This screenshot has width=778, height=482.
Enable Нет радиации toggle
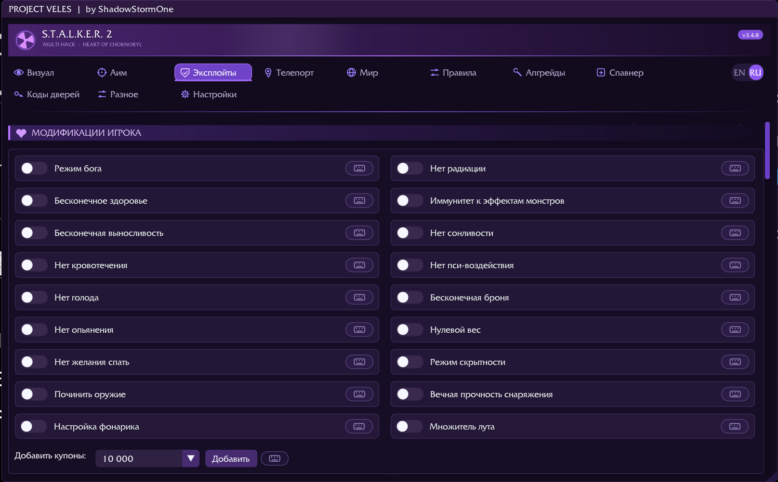click(x=409, y=168)
